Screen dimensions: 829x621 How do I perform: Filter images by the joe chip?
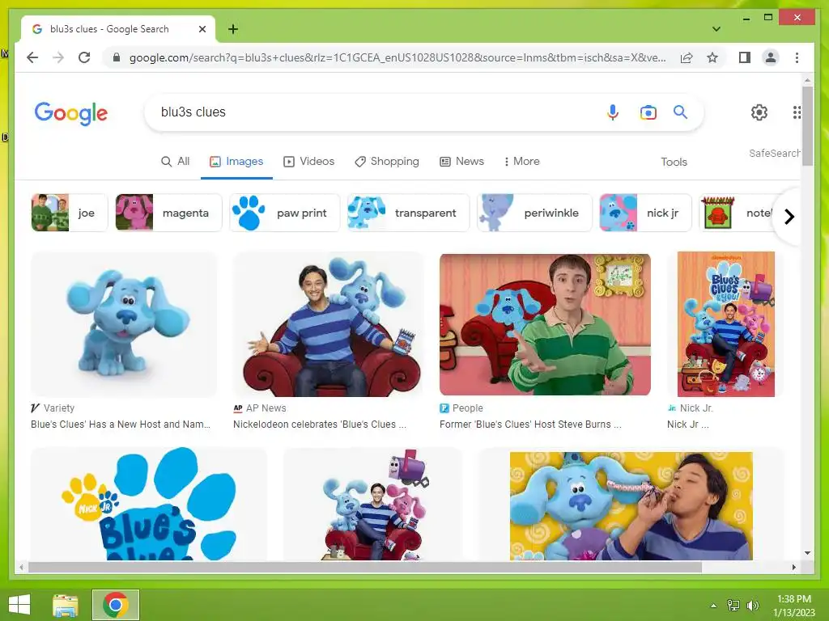(70, 213)
